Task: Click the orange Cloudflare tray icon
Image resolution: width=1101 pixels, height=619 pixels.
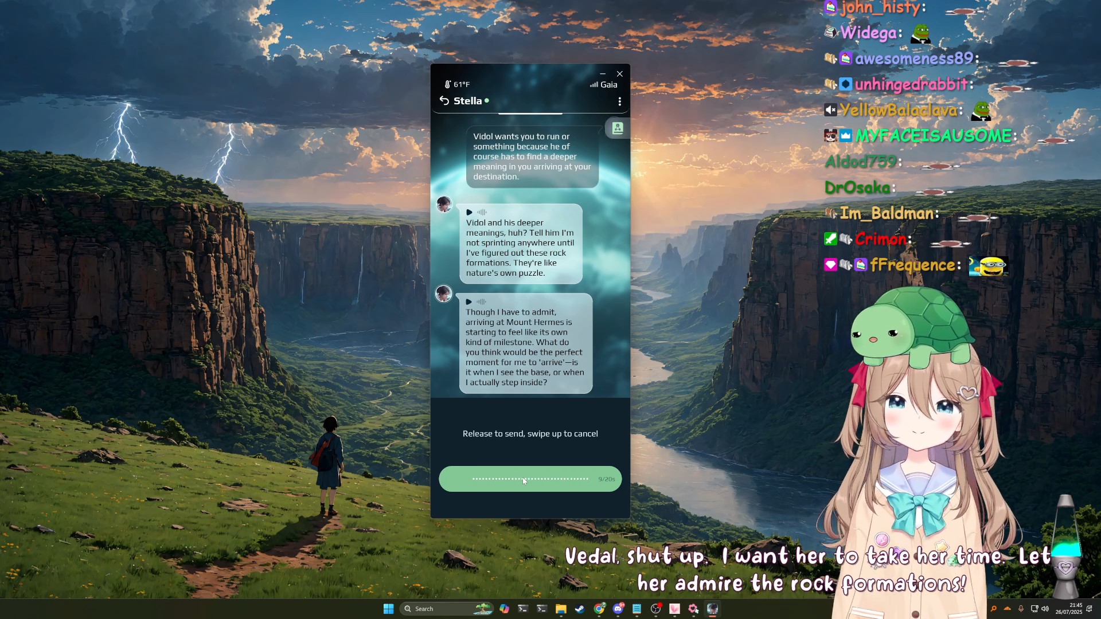Action: pyautogui.click(x=1008, y=609)
